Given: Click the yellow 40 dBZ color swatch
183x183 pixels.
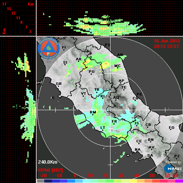Looking at the screenshot, I should (133, 181).
